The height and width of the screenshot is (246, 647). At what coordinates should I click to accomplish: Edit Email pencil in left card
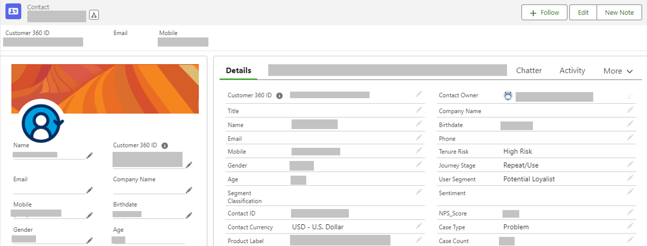pos(90,190)
